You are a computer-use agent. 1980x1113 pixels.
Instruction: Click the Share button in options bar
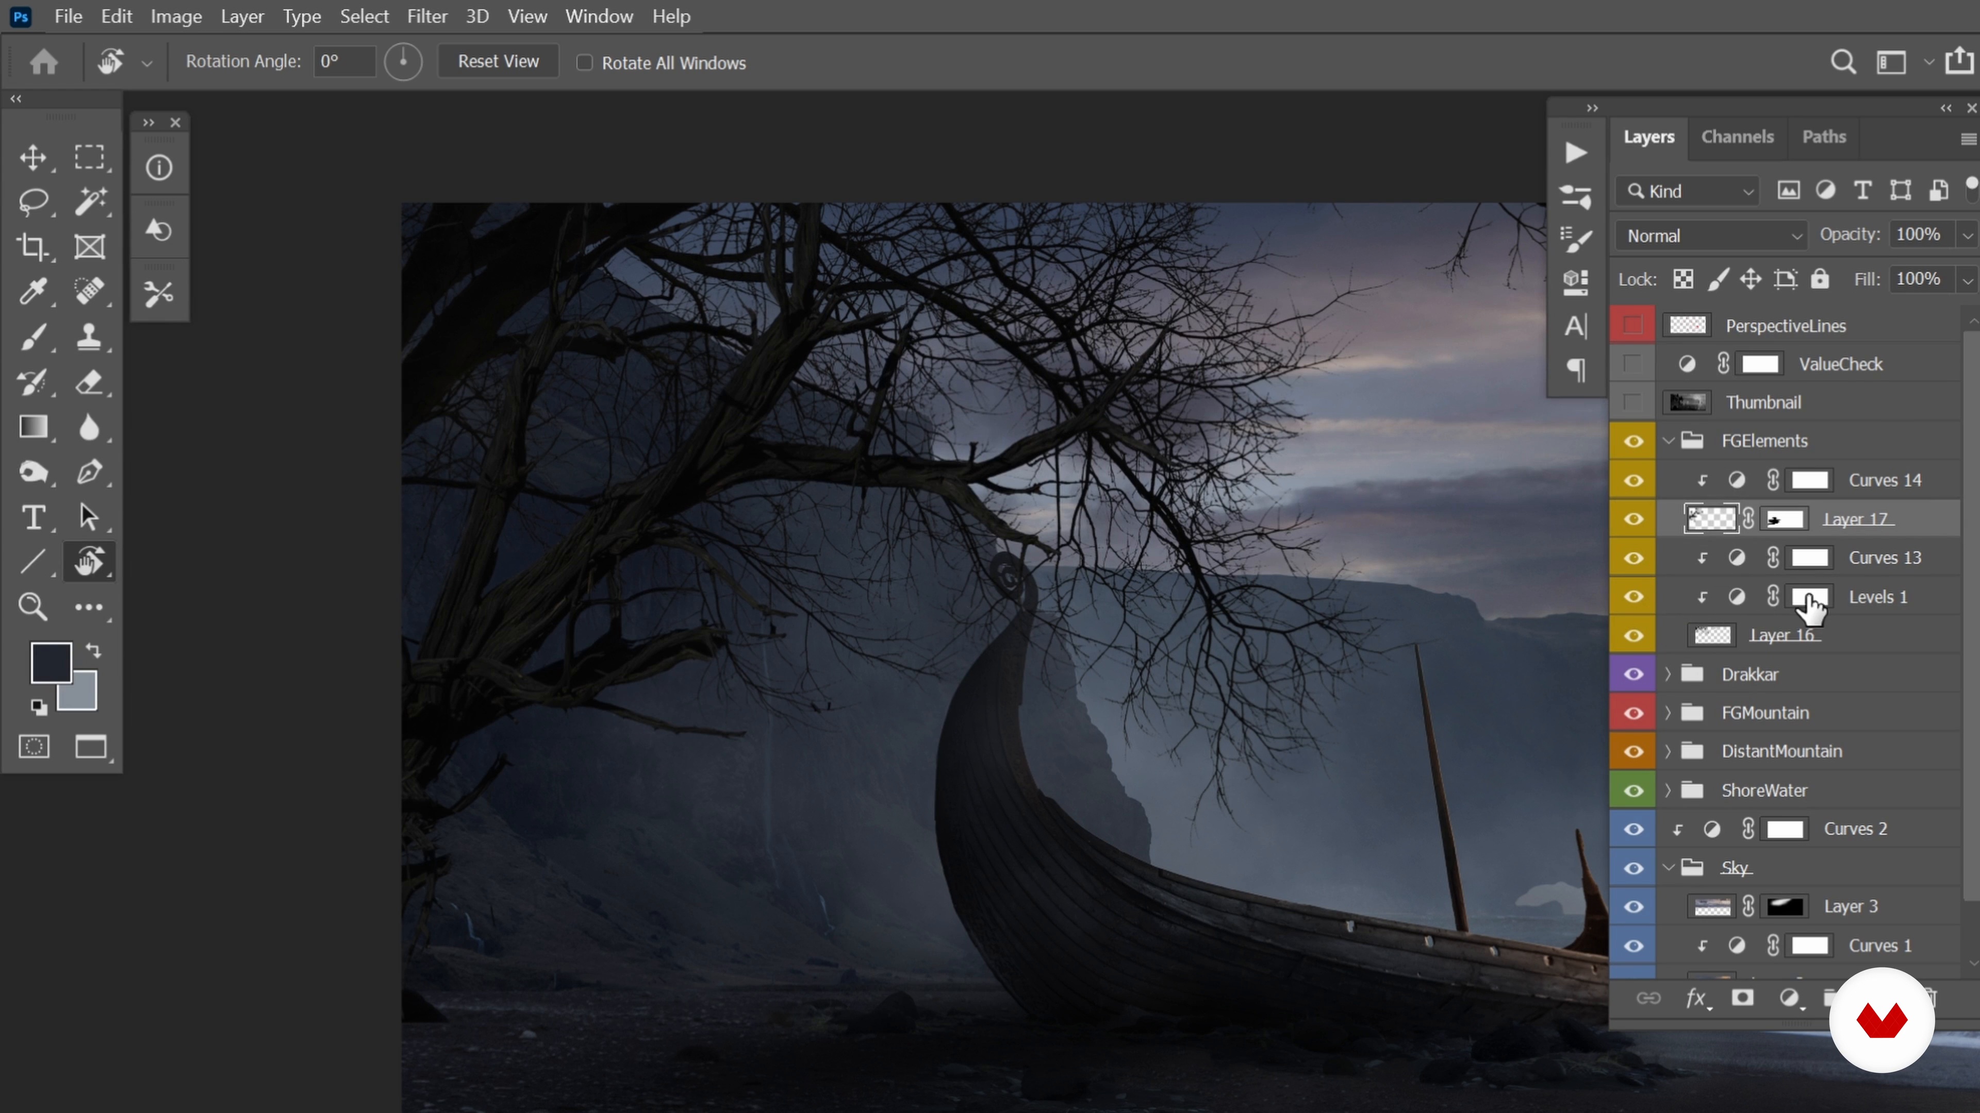click(1959, 61)
